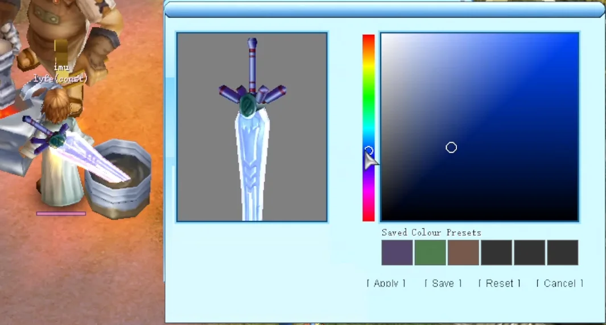Viewport: 606px width, 325px height.
Task: Select the purple saved colour preset
Action: click(397, 253)
